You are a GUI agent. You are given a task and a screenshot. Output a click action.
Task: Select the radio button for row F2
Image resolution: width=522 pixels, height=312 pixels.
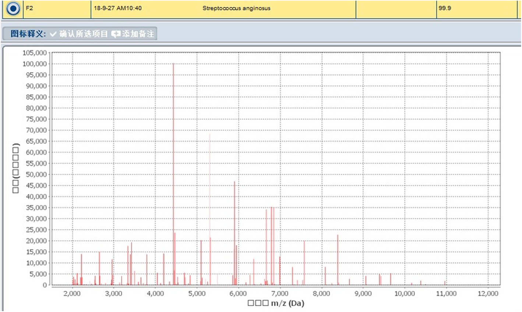(x=13, y=8)
